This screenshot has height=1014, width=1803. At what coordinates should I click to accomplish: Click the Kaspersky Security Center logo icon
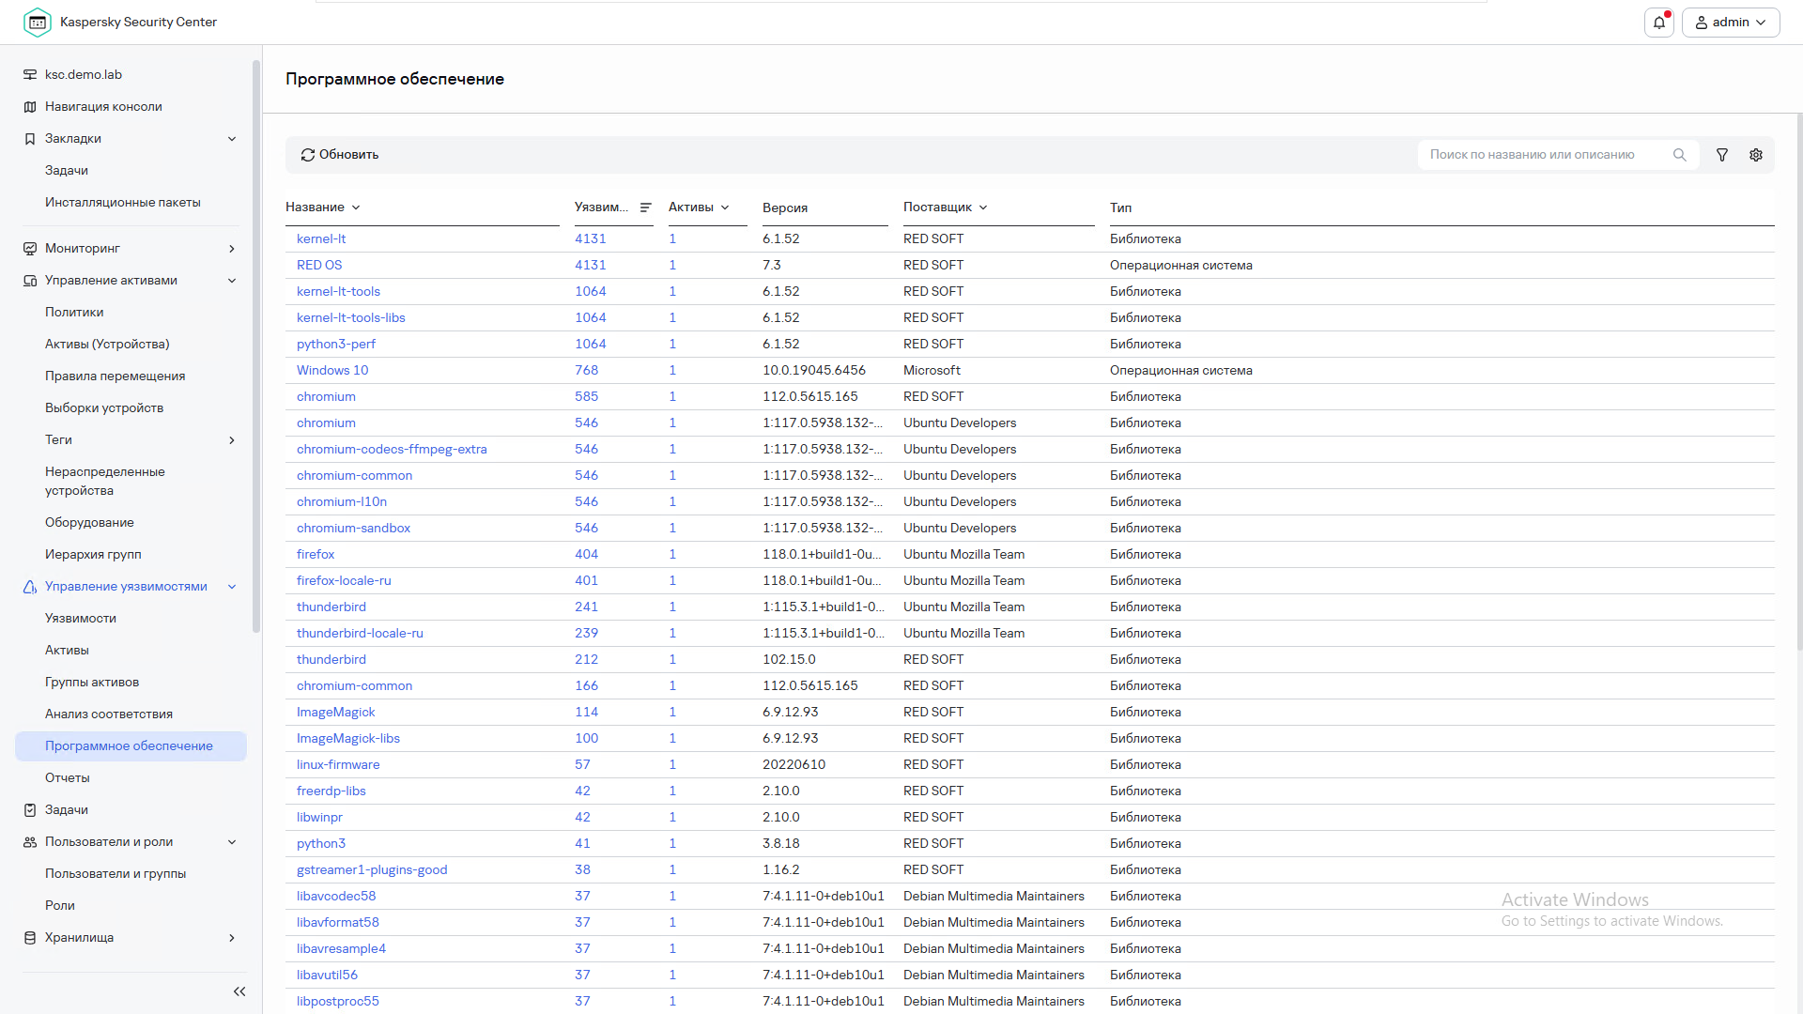coord(38,23)
